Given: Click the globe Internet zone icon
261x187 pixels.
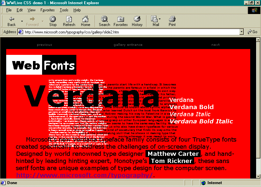Looking at the screenshot, I should tap(203, 183).
